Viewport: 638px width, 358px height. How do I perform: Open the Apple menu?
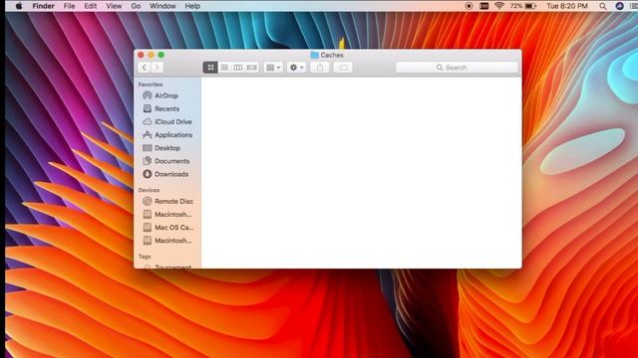19,6
